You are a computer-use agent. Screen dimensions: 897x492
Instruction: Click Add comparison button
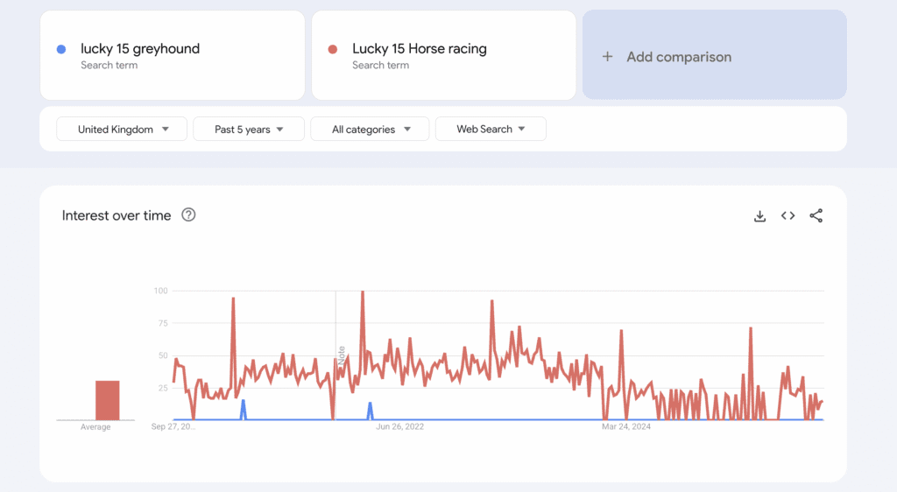[714, 55]
